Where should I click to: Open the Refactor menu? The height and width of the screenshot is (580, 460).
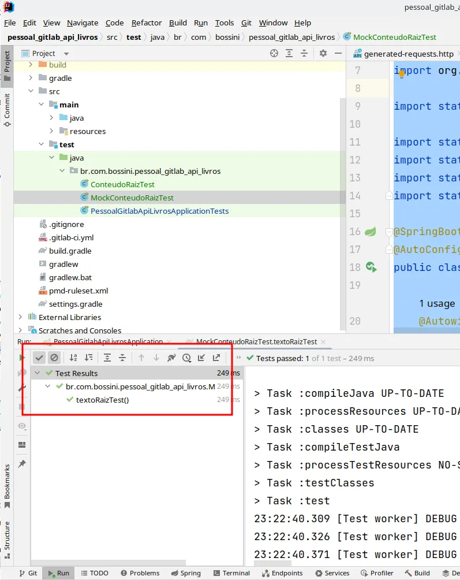point(147,23)
